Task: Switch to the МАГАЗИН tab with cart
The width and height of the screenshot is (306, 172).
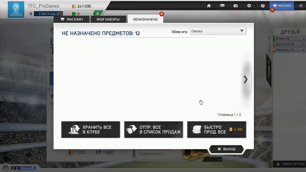Action: coord(72,19)
